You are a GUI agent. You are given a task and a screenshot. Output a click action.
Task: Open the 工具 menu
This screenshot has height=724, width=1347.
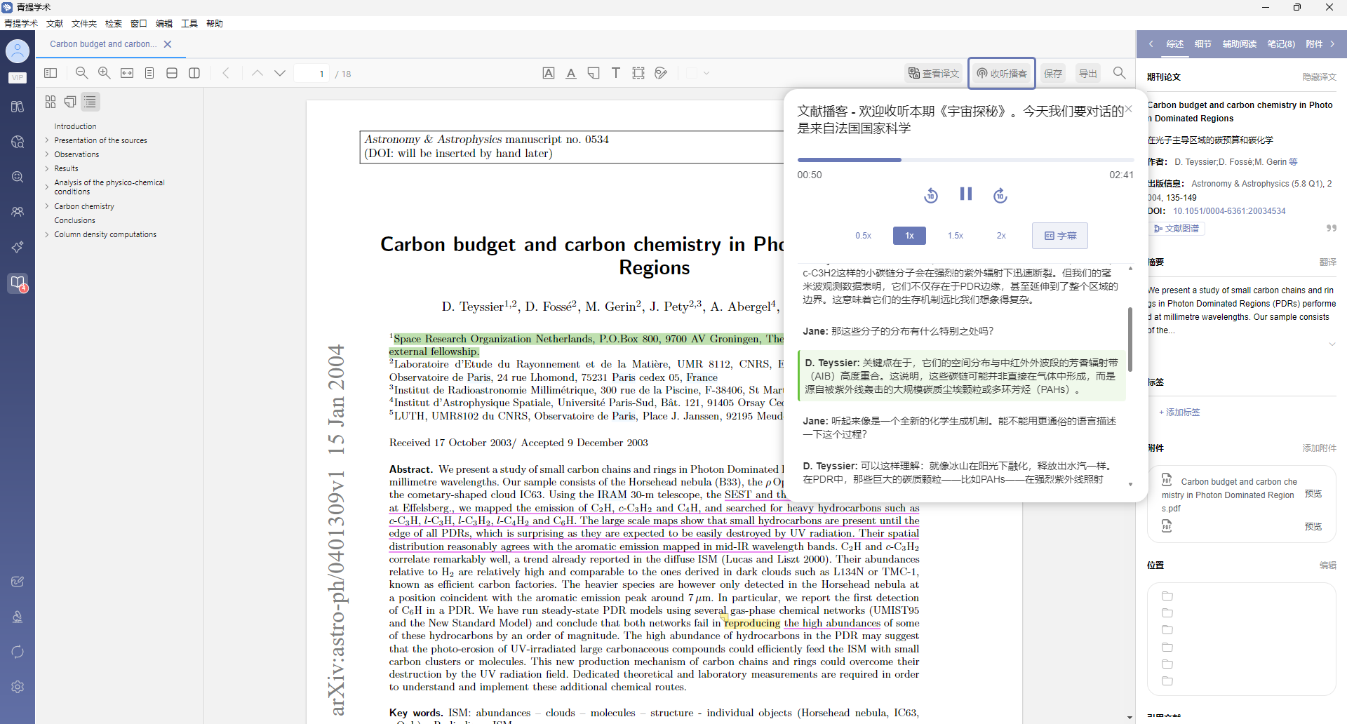coord(189,24)
